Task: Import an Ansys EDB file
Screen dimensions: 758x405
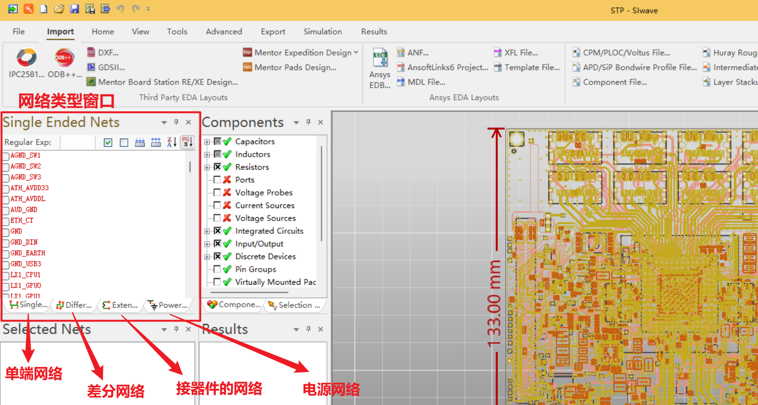Action: click(380, 68)
